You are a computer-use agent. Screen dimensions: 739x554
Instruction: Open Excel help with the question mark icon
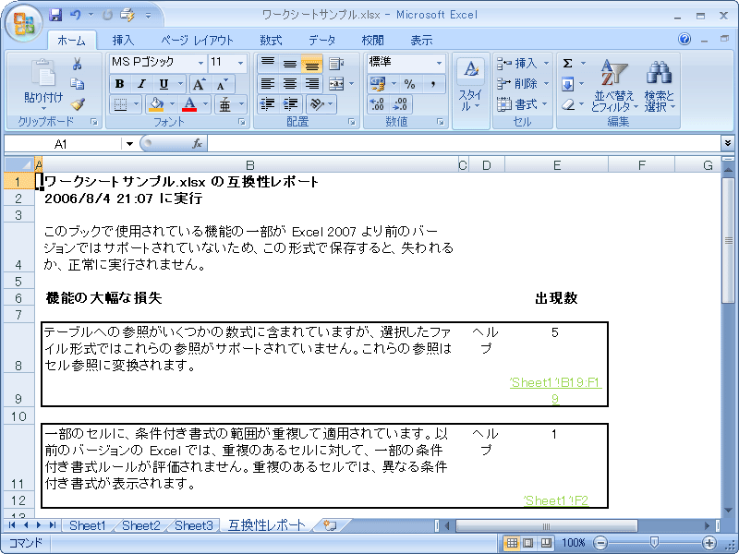(x=684, y=39)
